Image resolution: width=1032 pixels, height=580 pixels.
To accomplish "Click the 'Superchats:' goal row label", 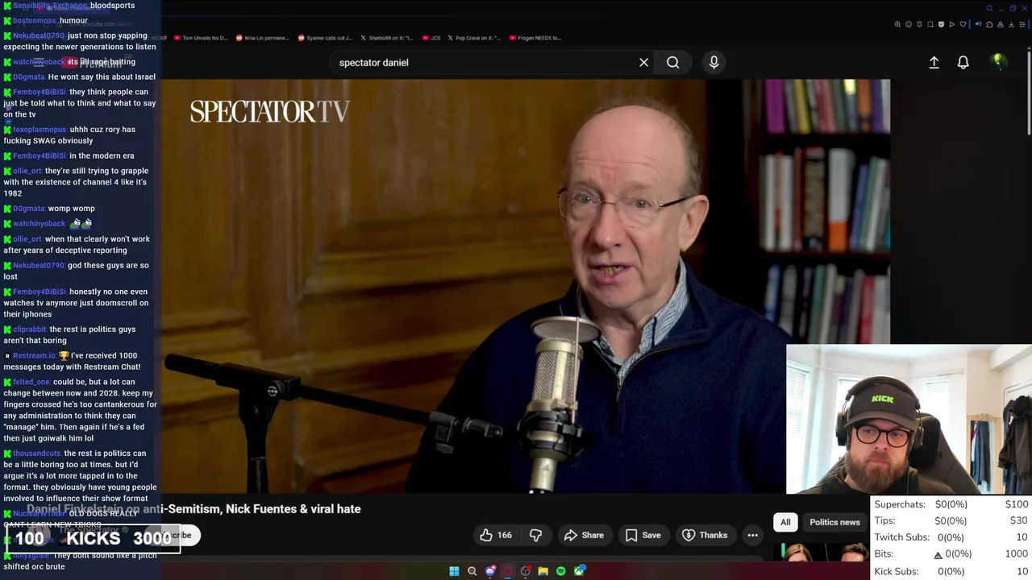I will [900, 504].
